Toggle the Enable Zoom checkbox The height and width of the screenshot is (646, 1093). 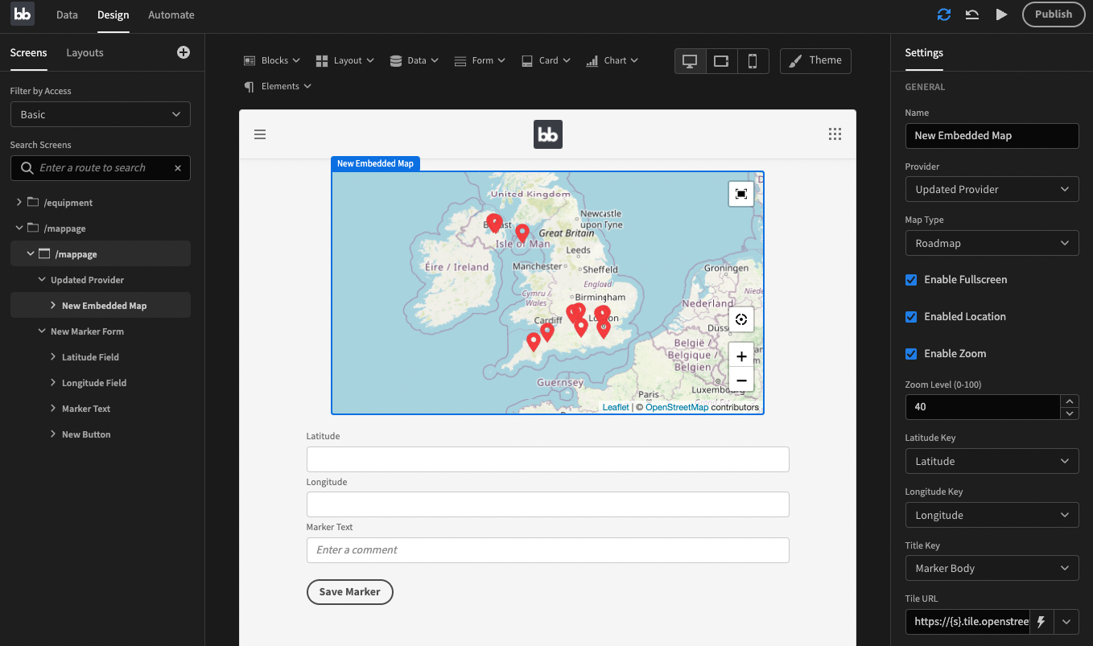click(x=910, y=353)
